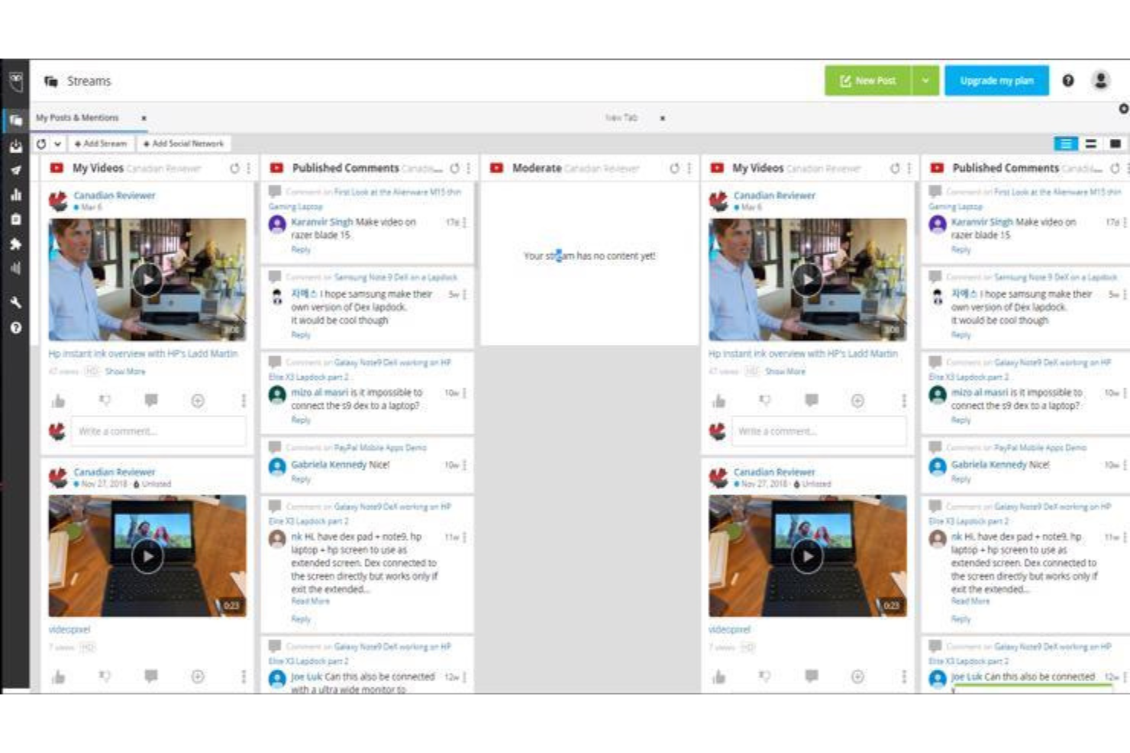The image size is (1130, 753).
Task: Like the left Hp Instant Ink video
Action: [x=58, y=401]
